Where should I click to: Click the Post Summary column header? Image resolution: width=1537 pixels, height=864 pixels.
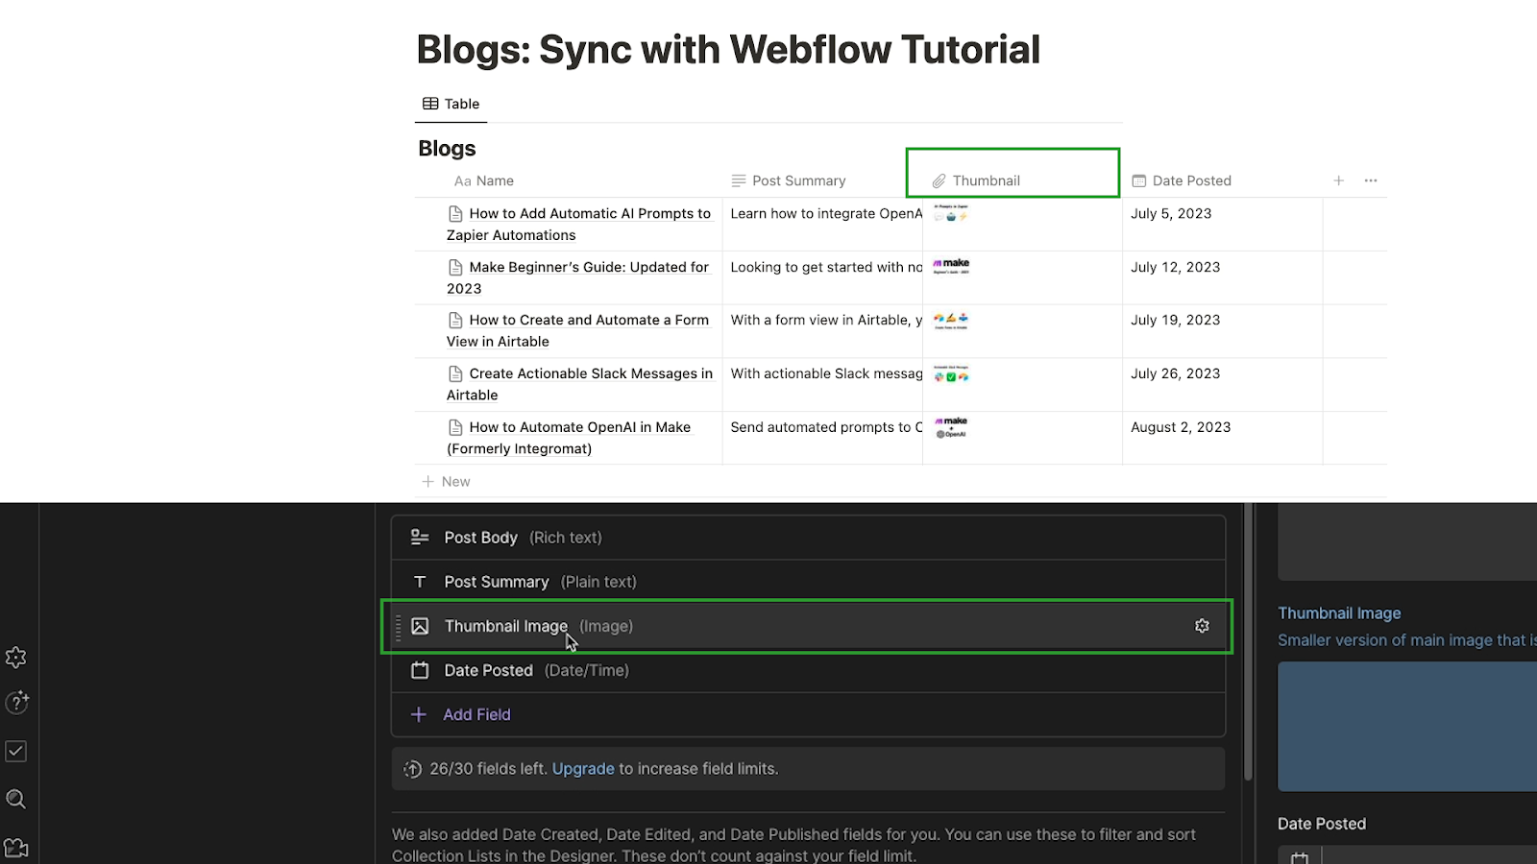click(789, 180)
